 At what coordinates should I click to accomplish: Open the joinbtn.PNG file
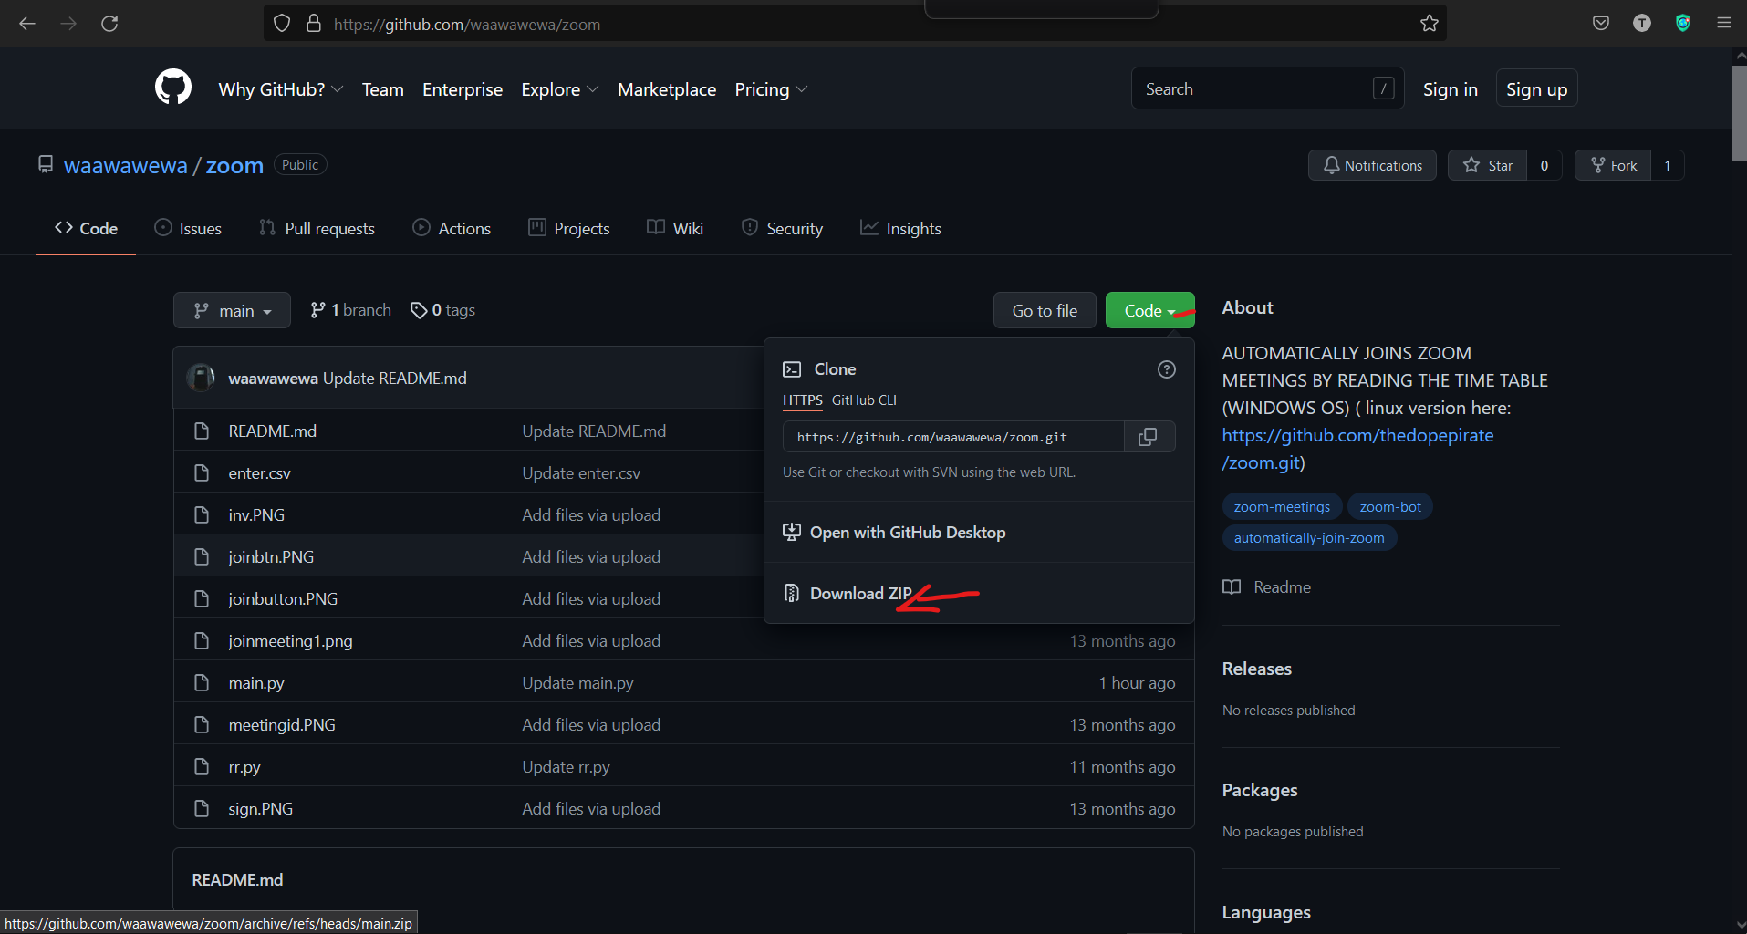tap(271, 556)
